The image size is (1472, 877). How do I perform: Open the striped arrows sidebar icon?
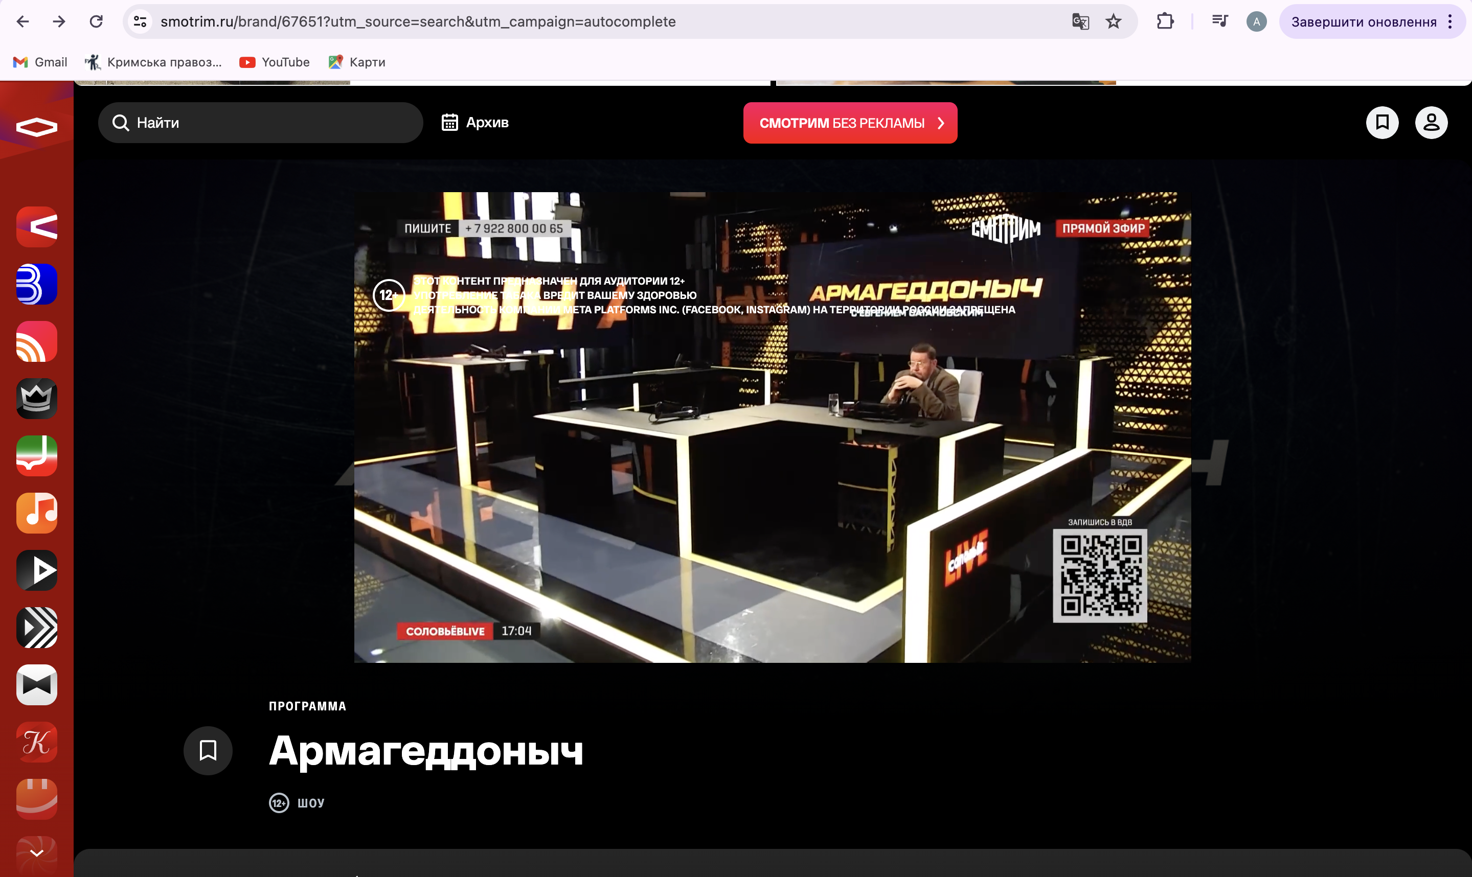pyautogui.click(x=37, y=628)
